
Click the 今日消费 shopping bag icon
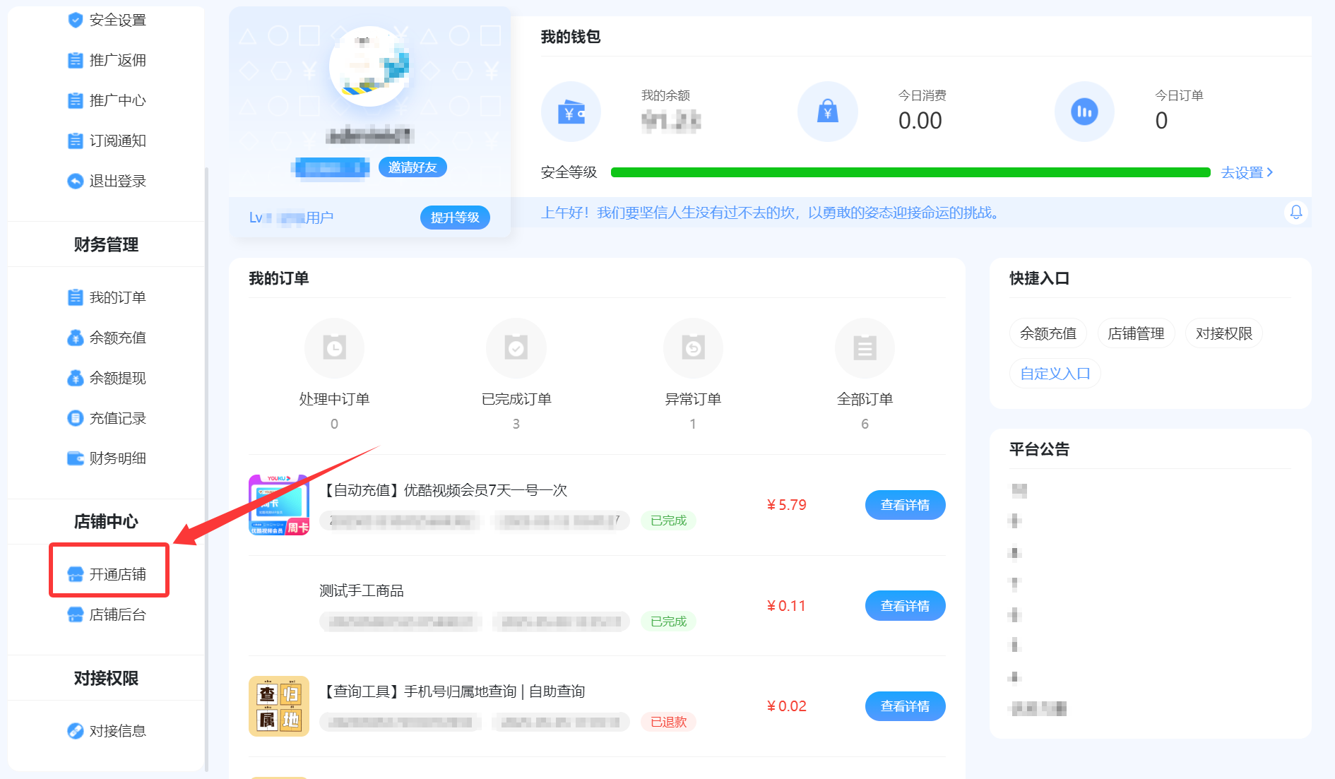coord(828,112)
